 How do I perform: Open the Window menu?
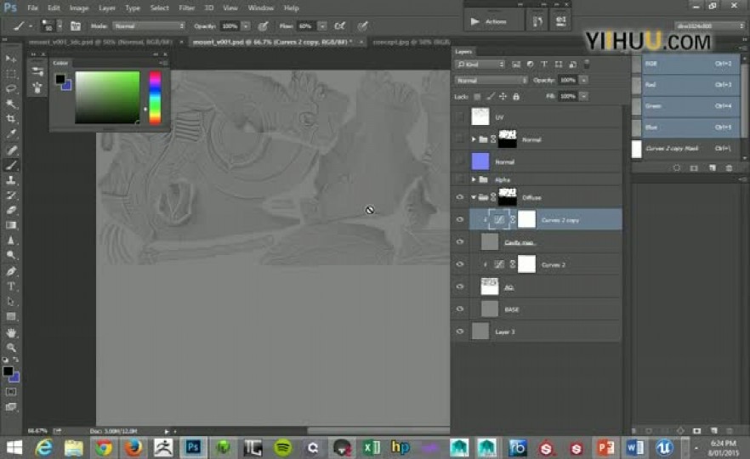click(x=261, y=8)
